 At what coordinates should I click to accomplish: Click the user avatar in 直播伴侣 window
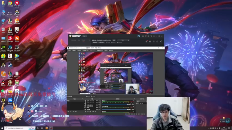(x=139, y=36)
